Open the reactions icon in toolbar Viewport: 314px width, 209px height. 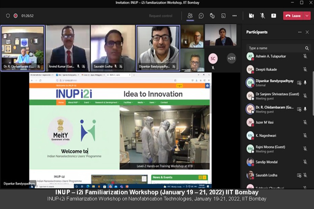(212, 16)
